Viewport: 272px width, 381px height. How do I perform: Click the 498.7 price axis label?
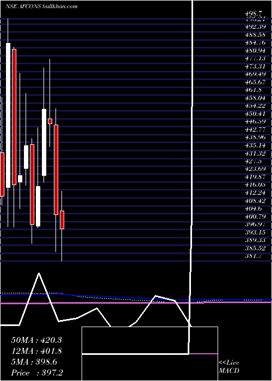coord(254,14)
